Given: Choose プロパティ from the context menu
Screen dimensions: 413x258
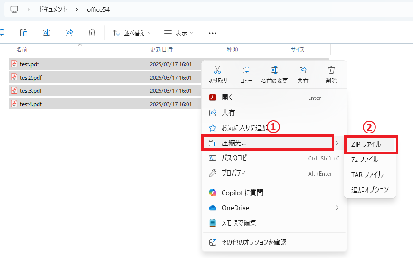Looking at the screenshot, I should coord(274,173).
